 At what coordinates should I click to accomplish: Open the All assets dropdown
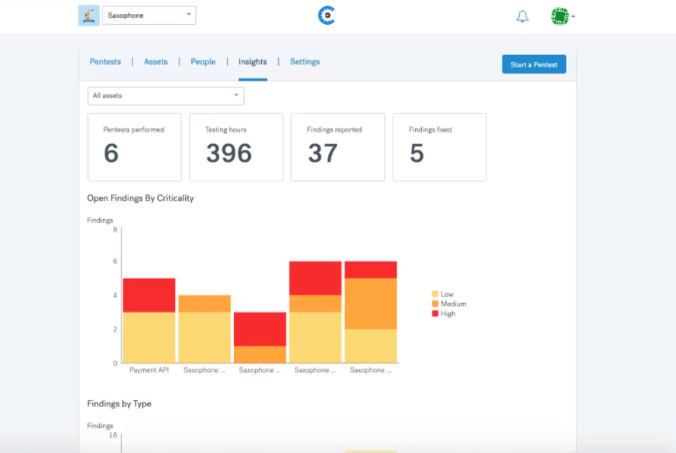[166, 96]
